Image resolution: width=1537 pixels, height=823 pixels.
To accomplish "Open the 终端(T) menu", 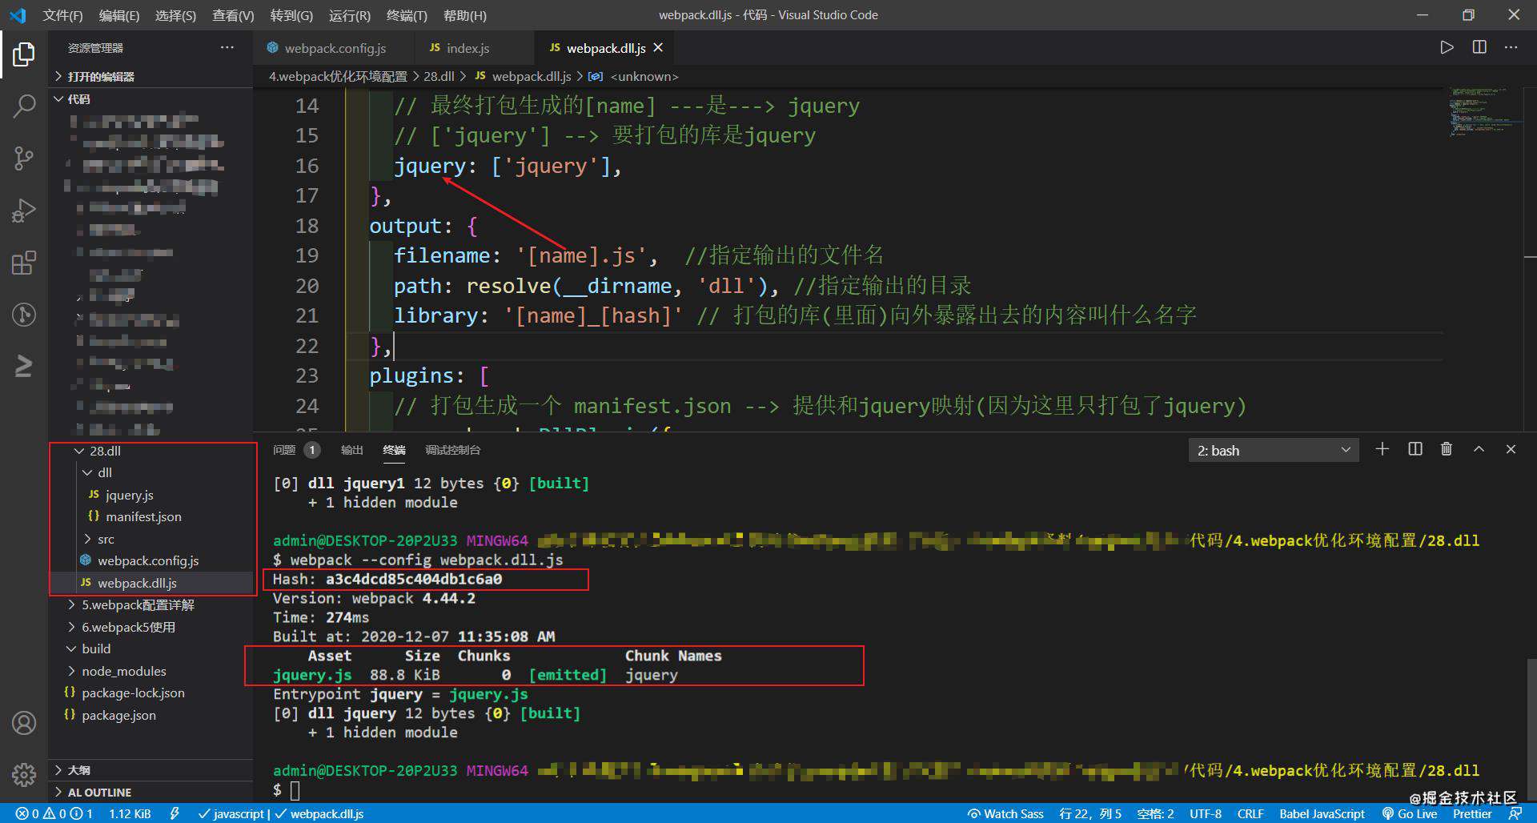I will [407, 15].
